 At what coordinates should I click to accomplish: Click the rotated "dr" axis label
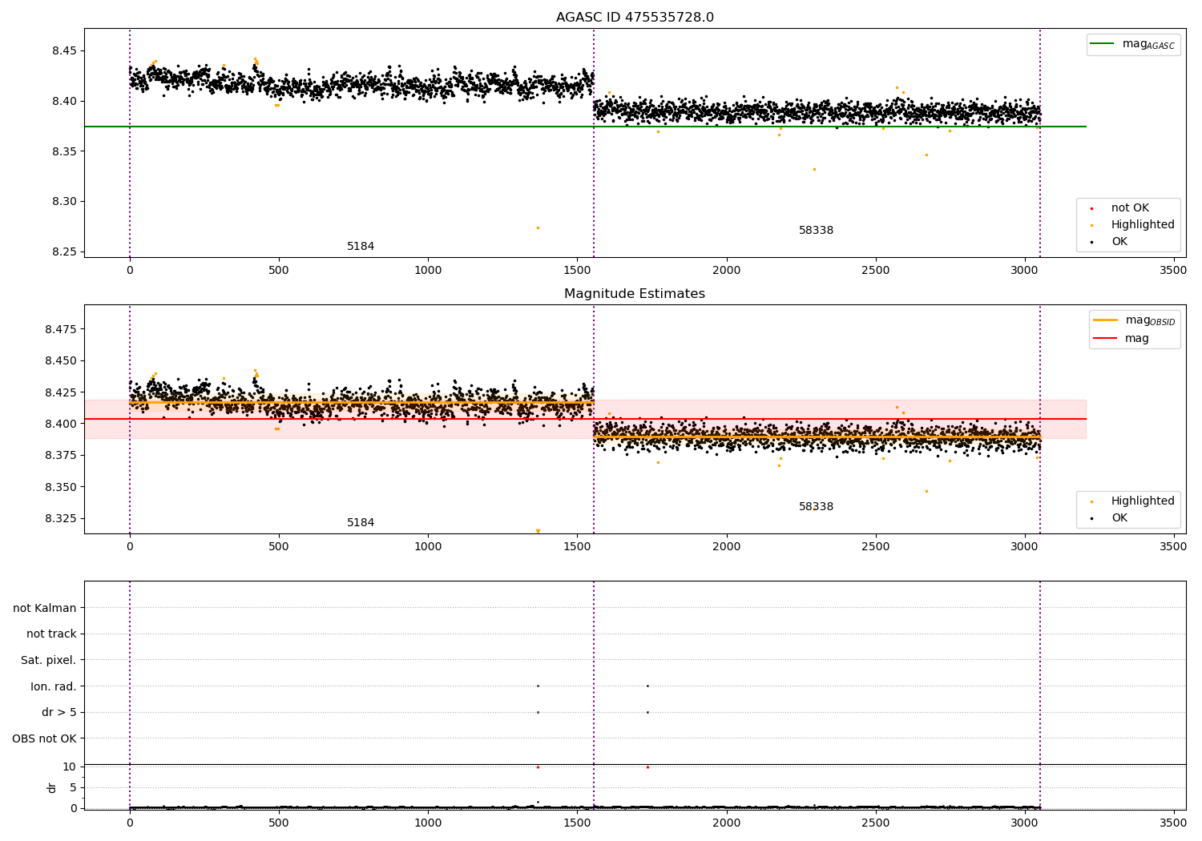(x=52, y=787)
